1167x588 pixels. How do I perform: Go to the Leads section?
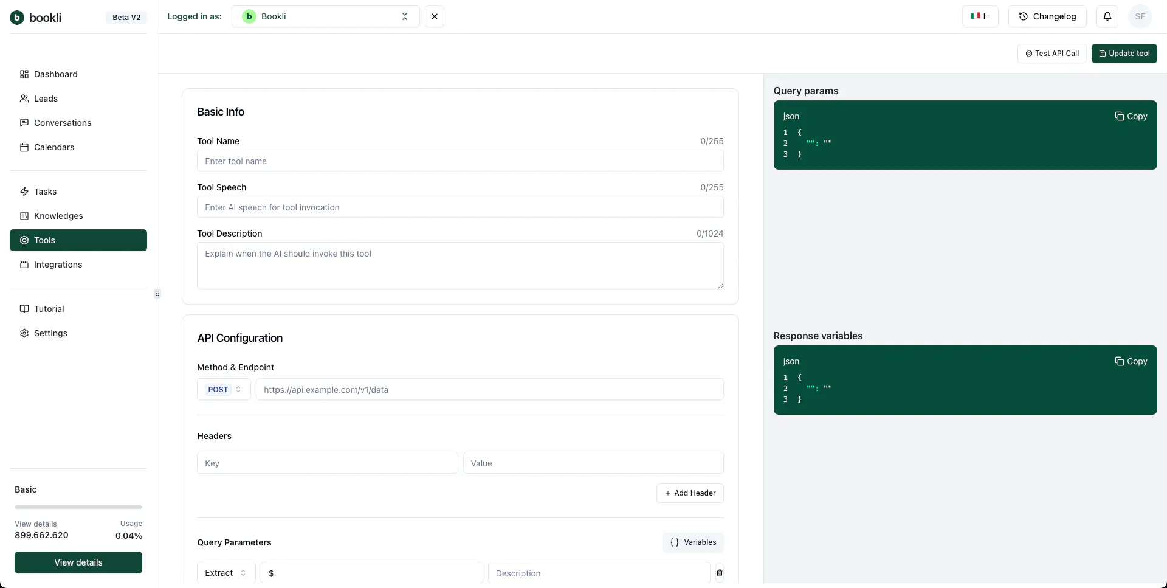click(x=78, y=99)
